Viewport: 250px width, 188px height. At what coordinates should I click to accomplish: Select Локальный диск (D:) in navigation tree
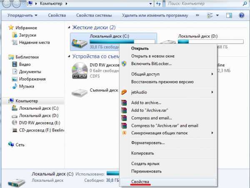coord(39,115)
